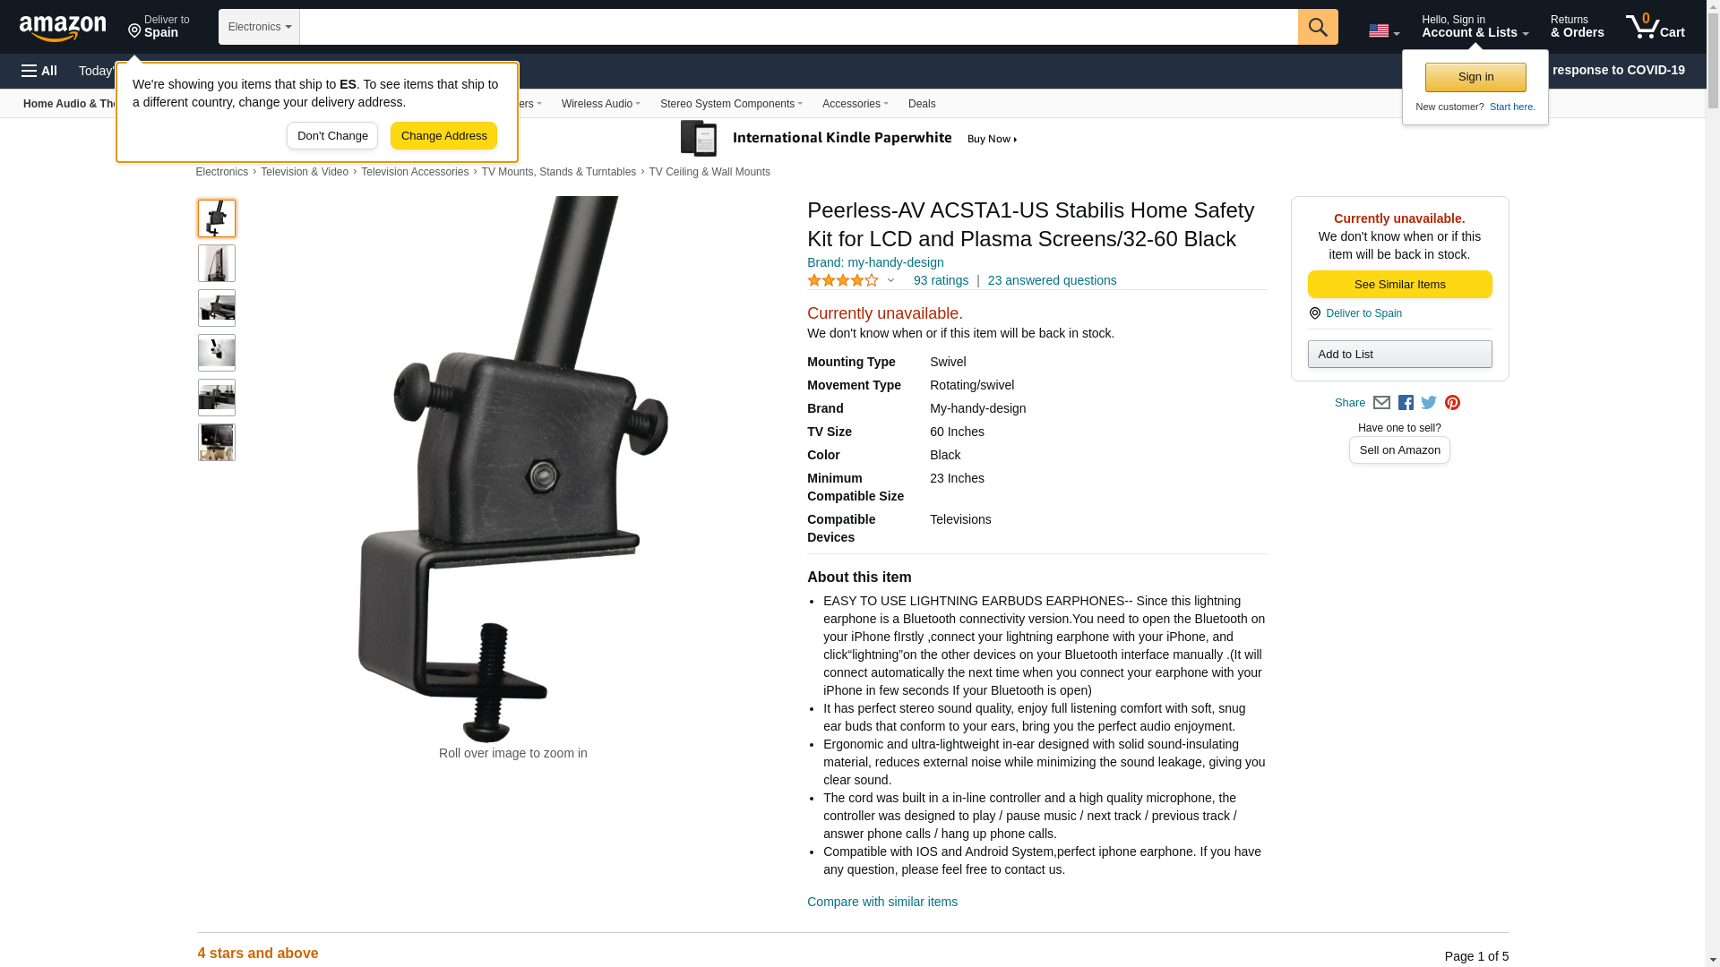Share product on Pinterest icon
This screenshot has width=1720, height=967.
[x=1452, y=403]
